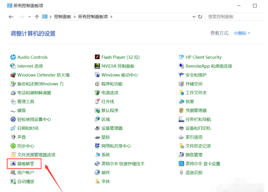Image resolution: width=268 pixels, height=192 pixels.
Task: Click the 语音识别 microphone icon
Action: tap(181, 173)
